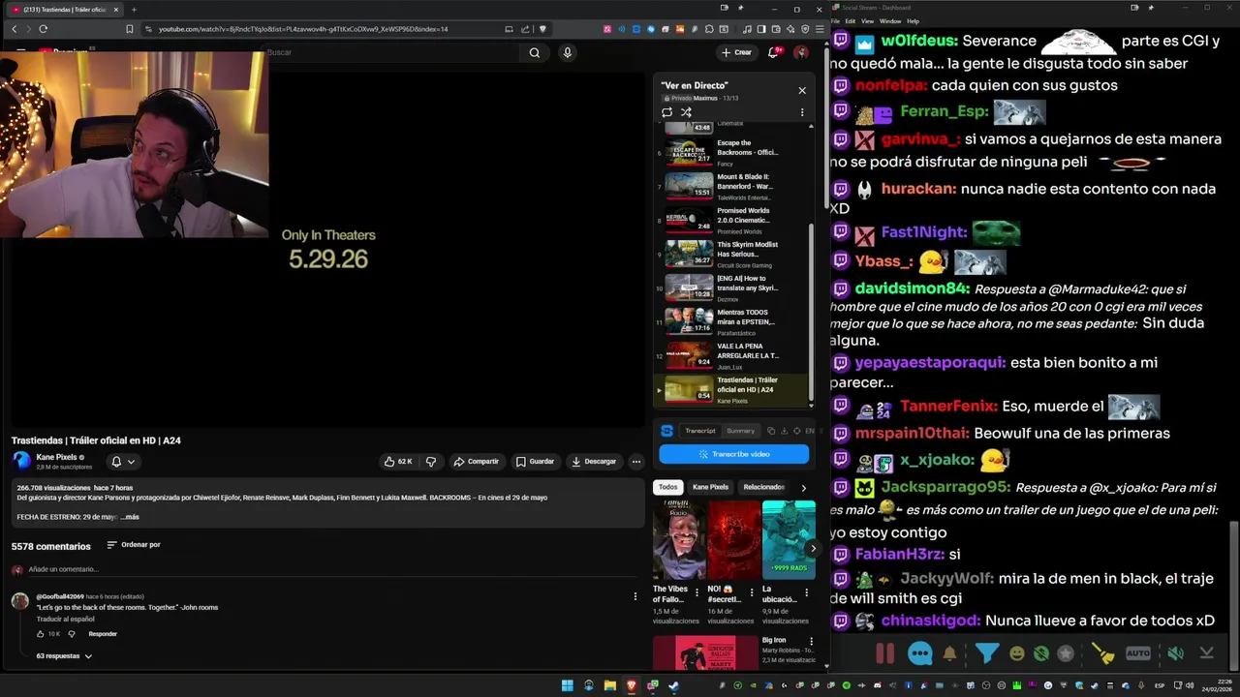
Task: Open YouTube notifications bell with 9+ badge
Action: tap(774, 52)
